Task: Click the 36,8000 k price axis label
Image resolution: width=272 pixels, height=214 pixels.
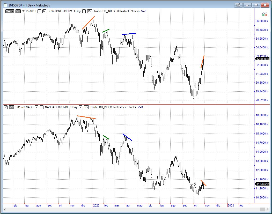Action: click(x=262, y=21)
